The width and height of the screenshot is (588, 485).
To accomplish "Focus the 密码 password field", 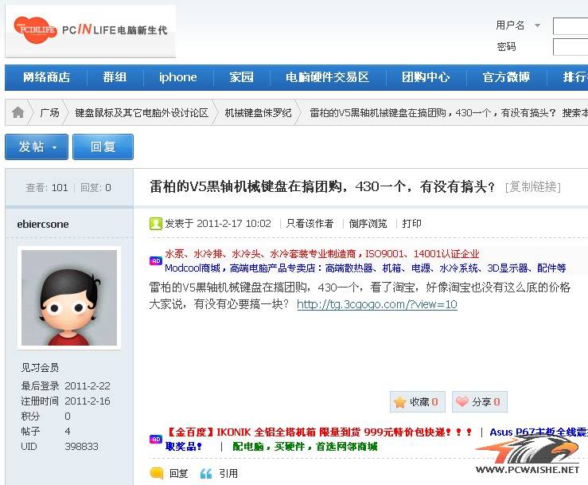I will [x=570, y=47].
